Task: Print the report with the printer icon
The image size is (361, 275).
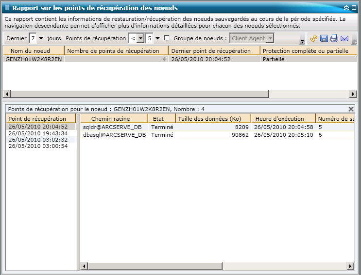Action: [334, 38]
